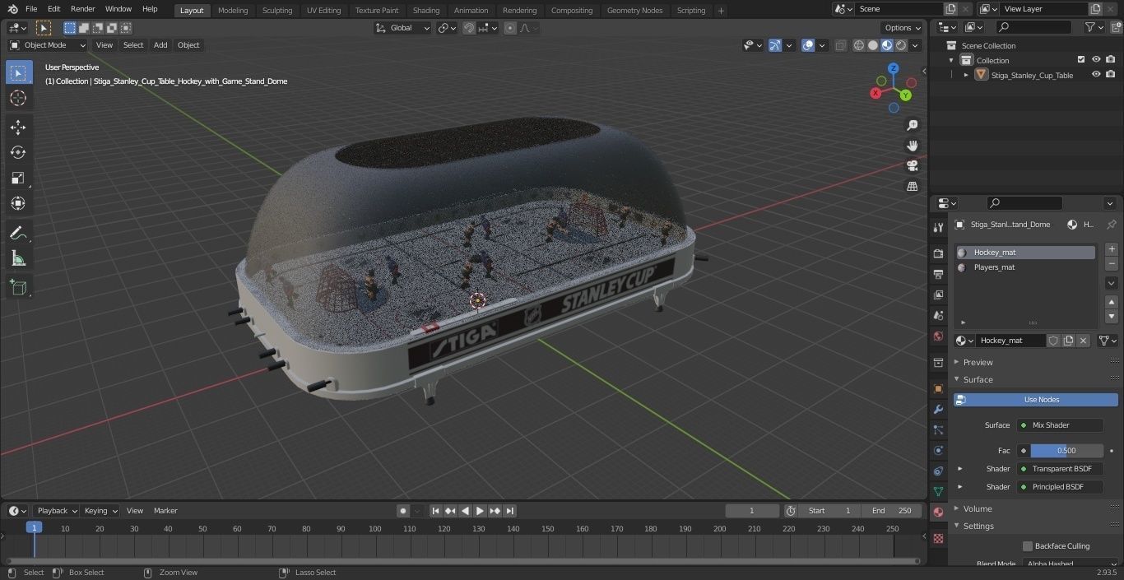Select Players_mat material slot
The width and height of the screenshot is (1124, 580).
1025,267
